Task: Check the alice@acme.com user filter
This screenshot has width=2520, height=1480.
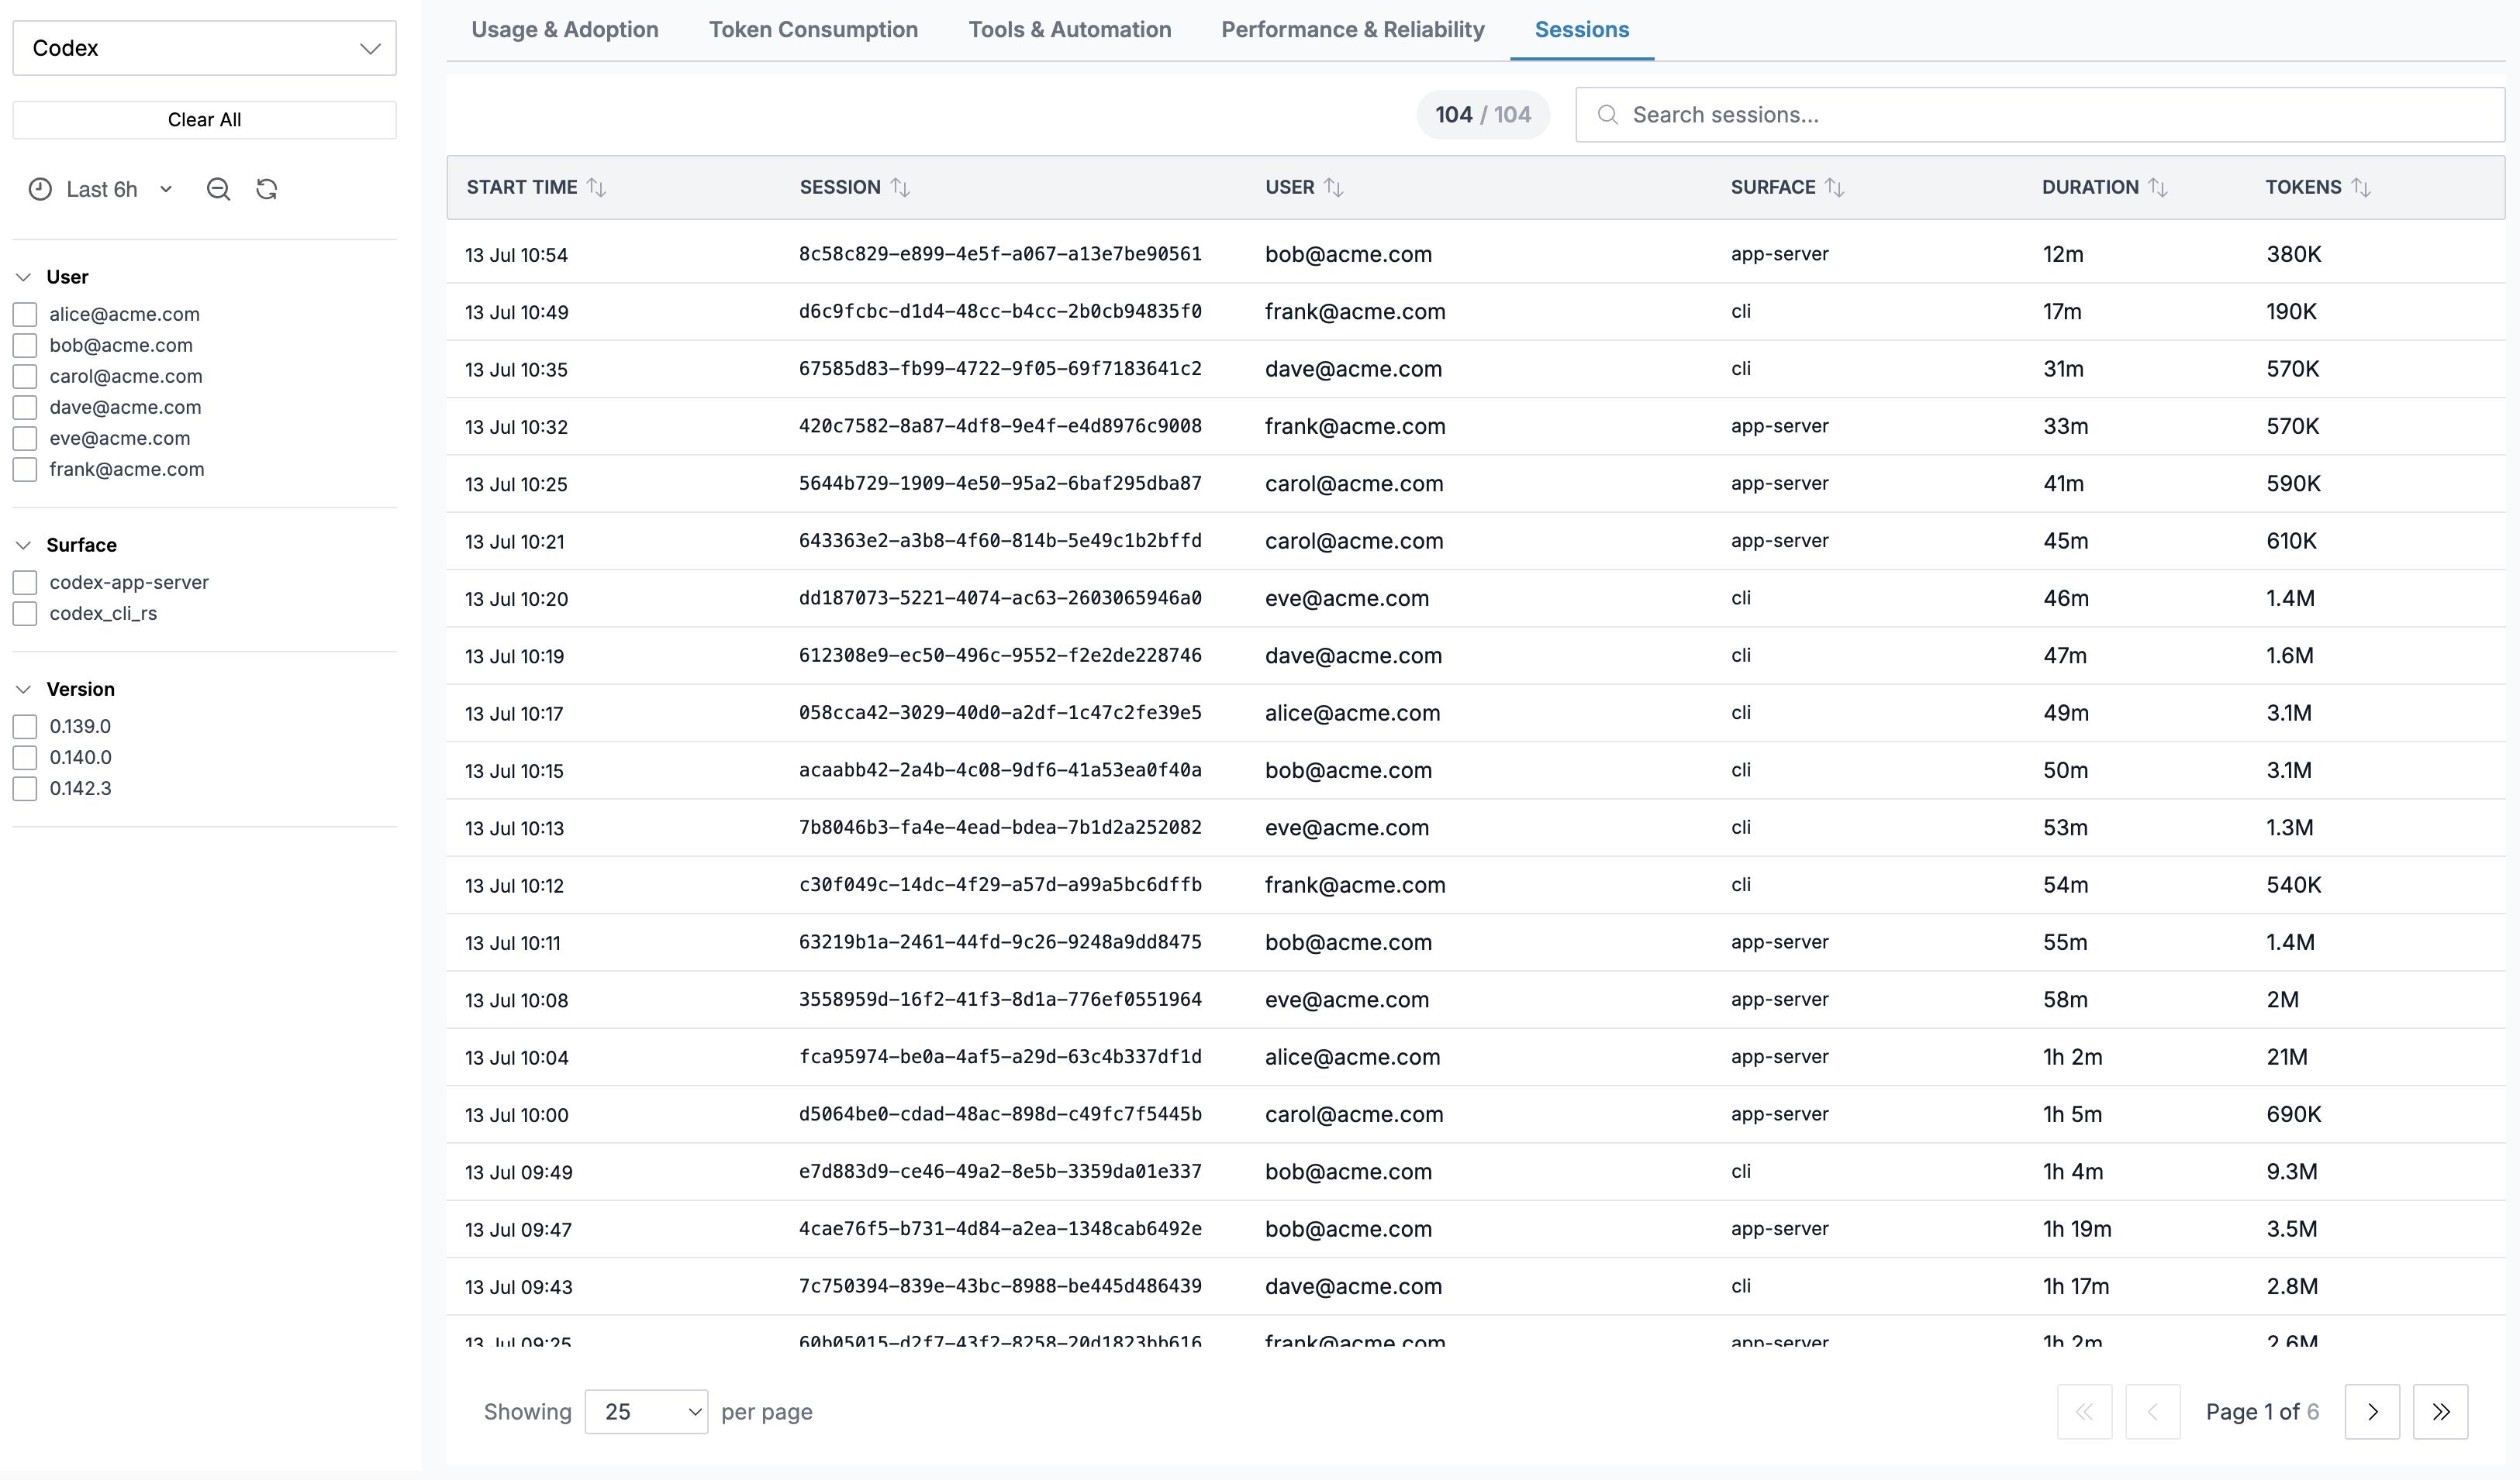Action: tap(25, 314)
